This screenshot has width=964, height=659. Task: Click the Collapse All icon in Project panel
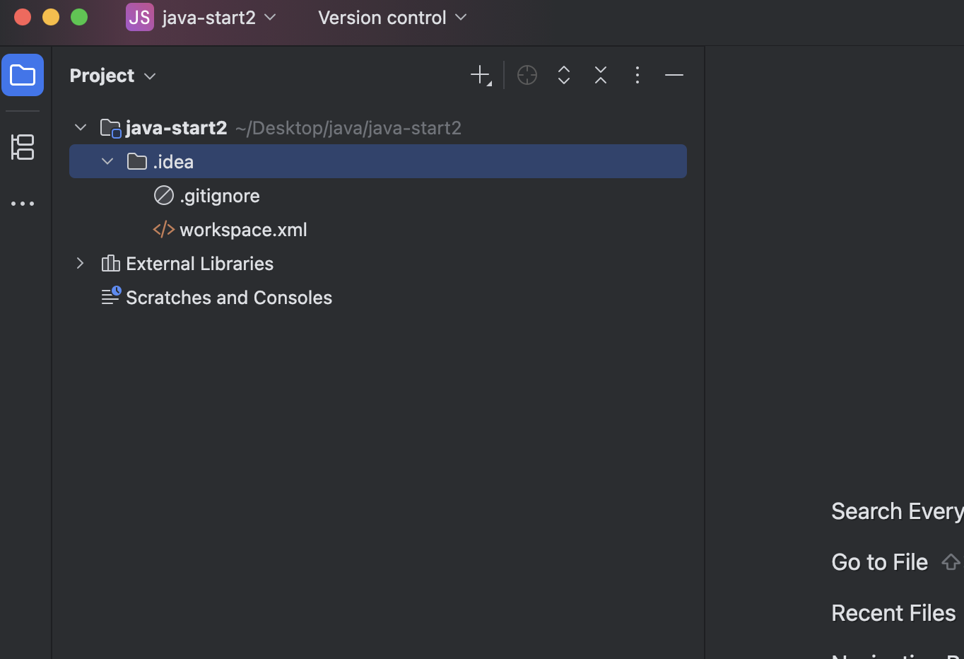pos(601,75)
